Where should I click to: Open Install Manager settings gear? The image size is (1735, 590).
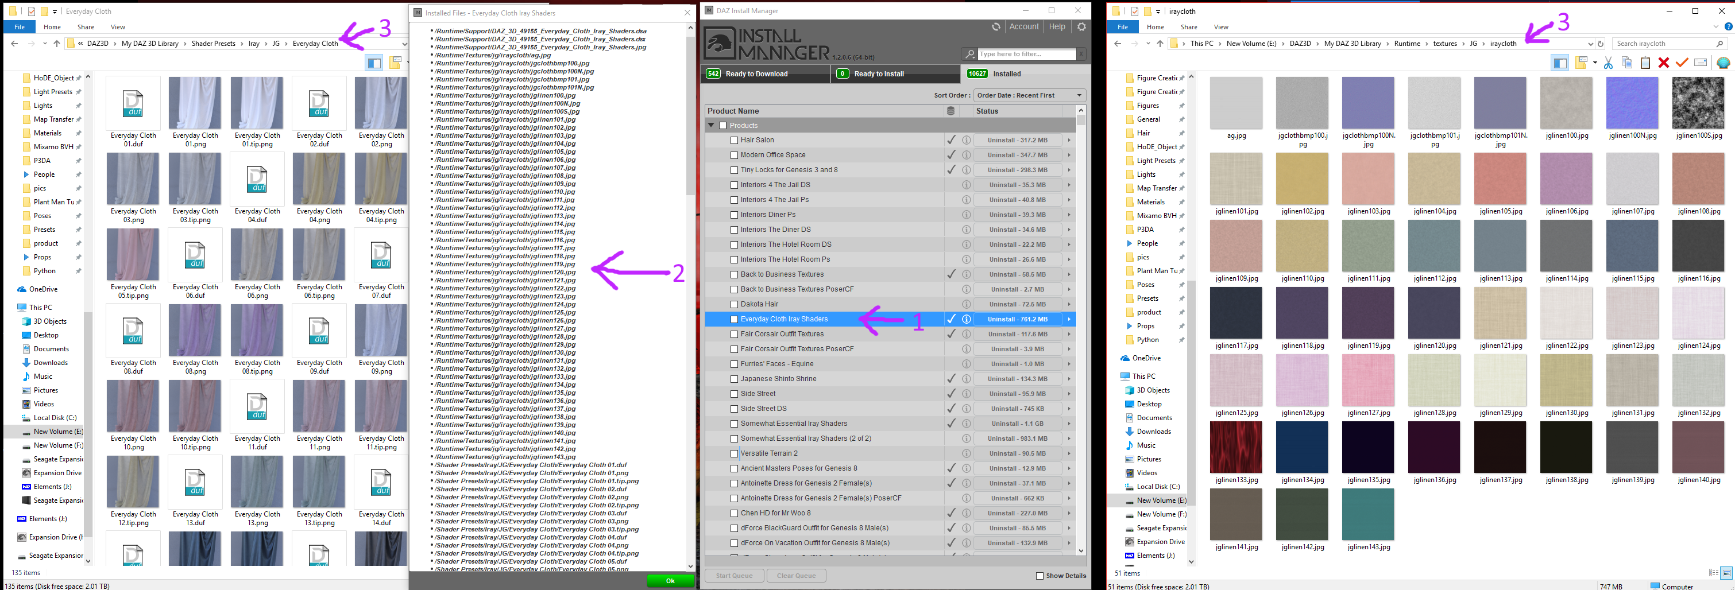[x=1081, y=27]
